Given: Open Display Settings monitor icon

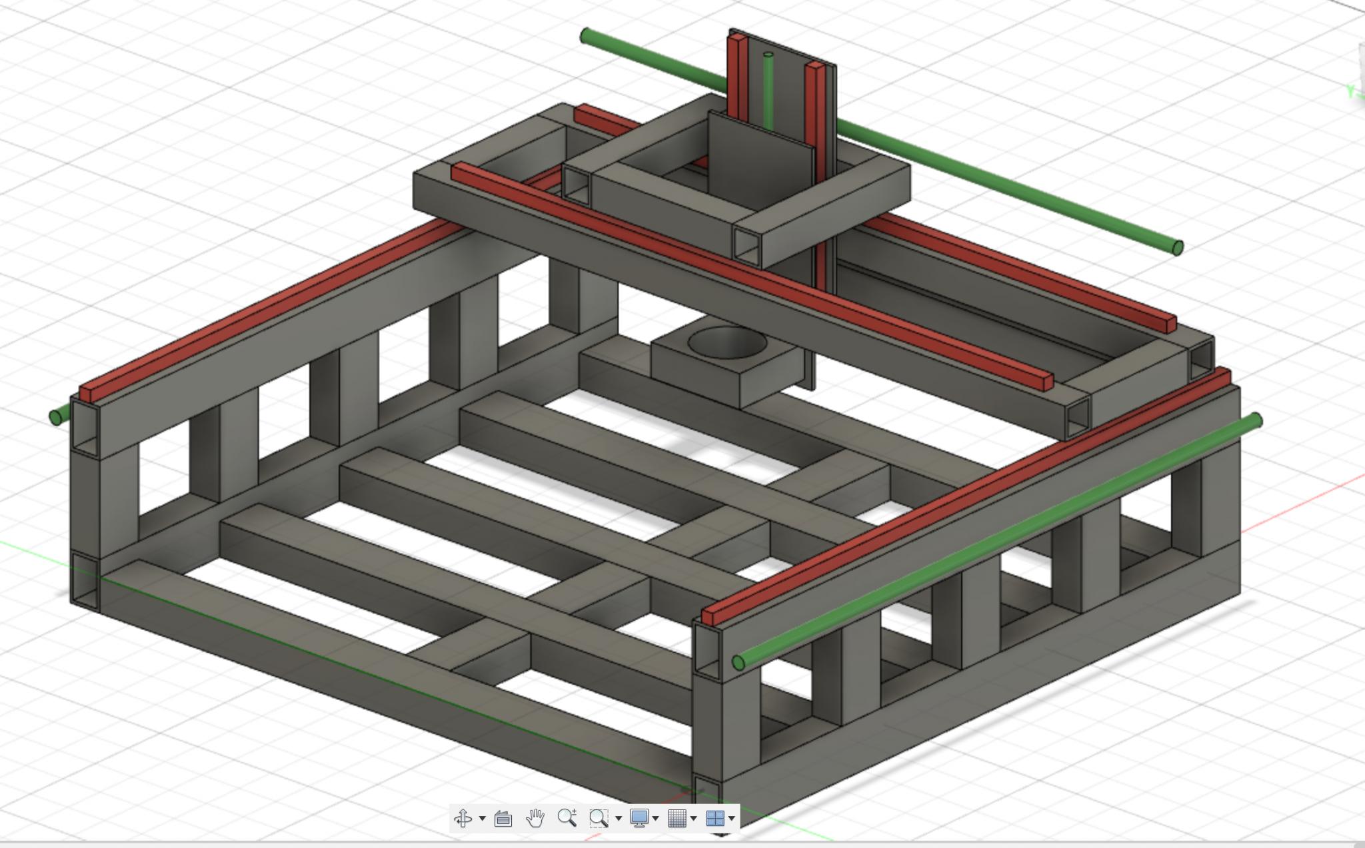Looking at the screenshot, I should pos(639,818).
